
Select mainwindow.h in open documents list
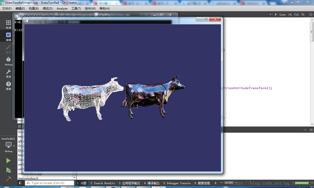pos(28,178)
